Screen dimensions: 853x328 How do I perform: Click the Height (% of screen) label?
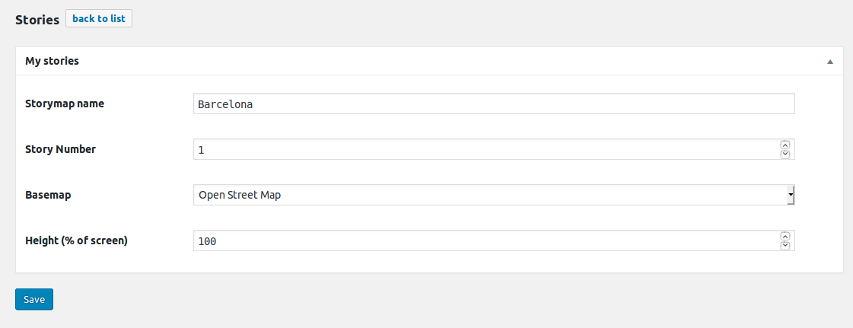click(x=76, y=240)
